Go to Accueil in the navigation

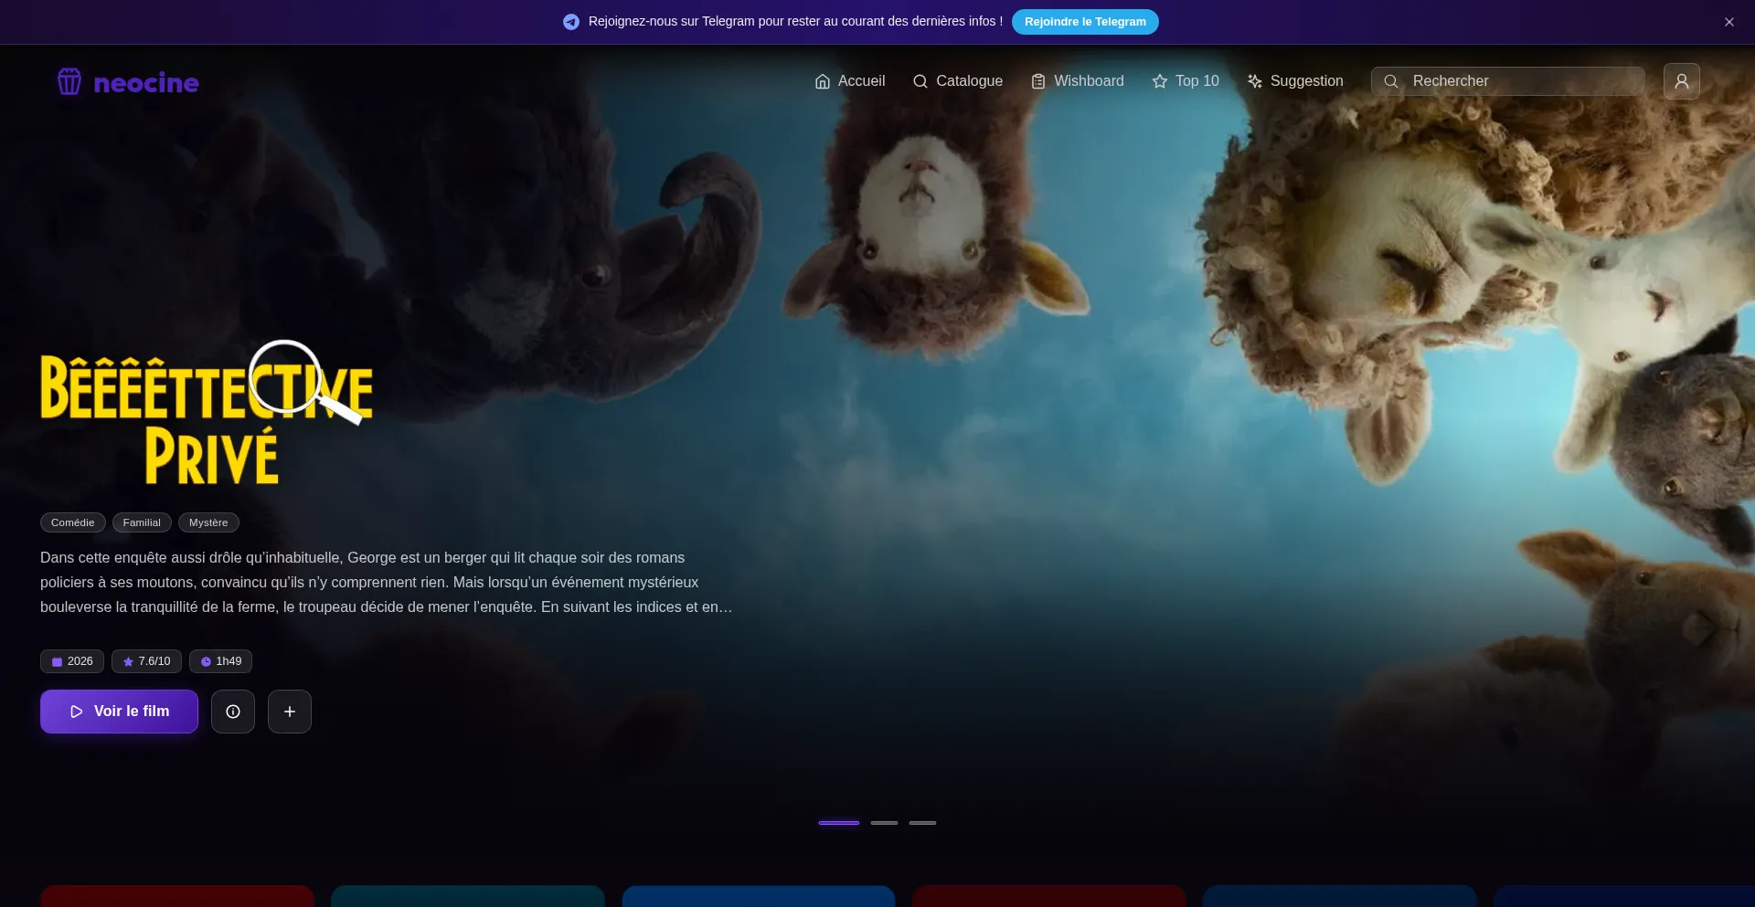tap(850, 81)
